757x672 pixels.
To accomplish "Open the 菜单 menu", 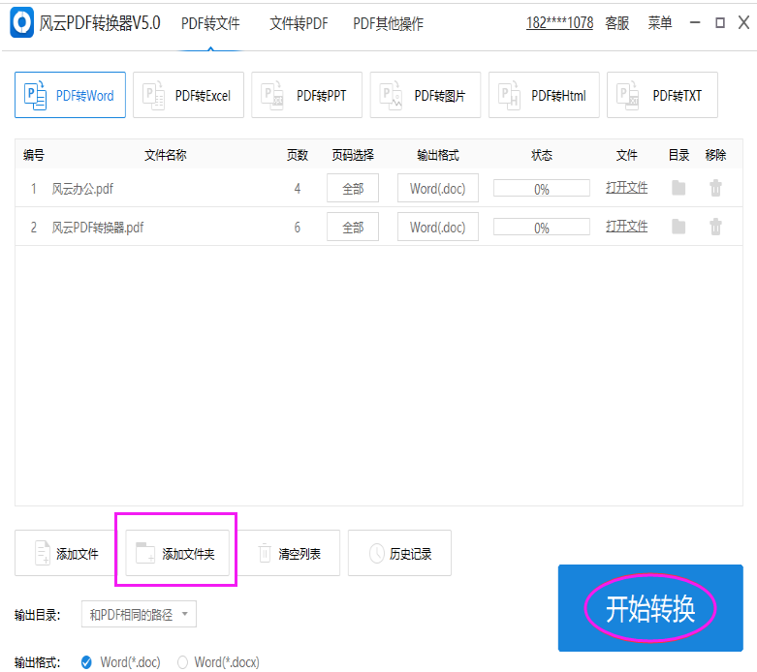I will tap(659, 22).
